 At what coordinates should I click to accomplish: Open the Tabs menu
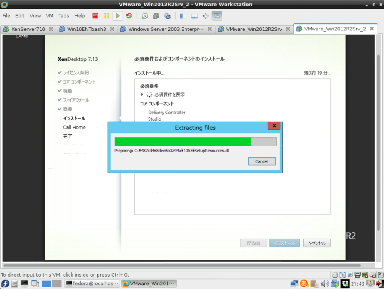point(64,16)
